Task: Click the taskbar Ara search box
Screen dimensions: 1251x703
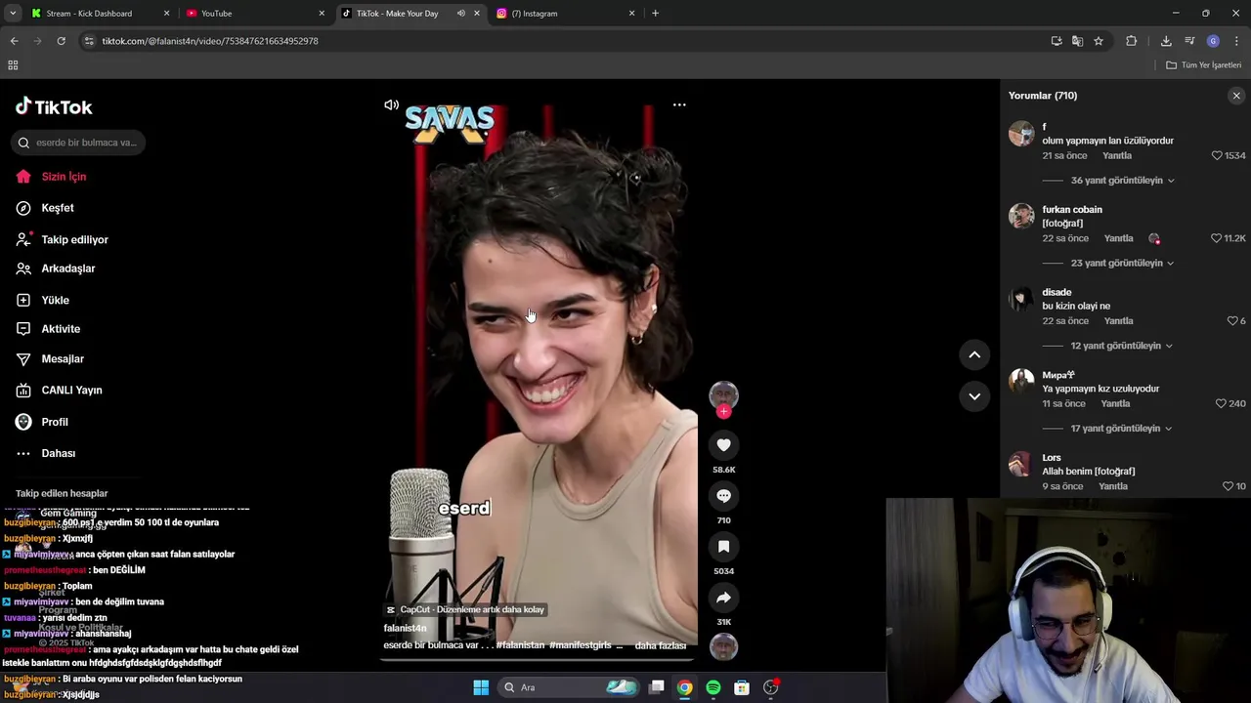Action: tap(568, 687)
